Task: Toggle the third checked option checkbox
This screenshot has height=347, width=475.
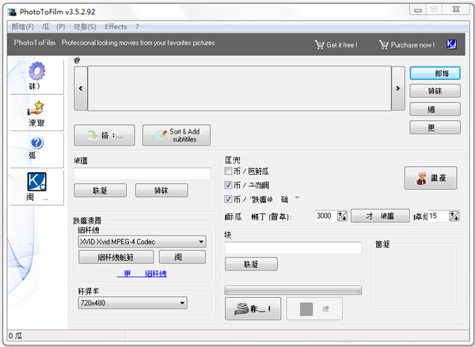Action: [x=228, y=199]
